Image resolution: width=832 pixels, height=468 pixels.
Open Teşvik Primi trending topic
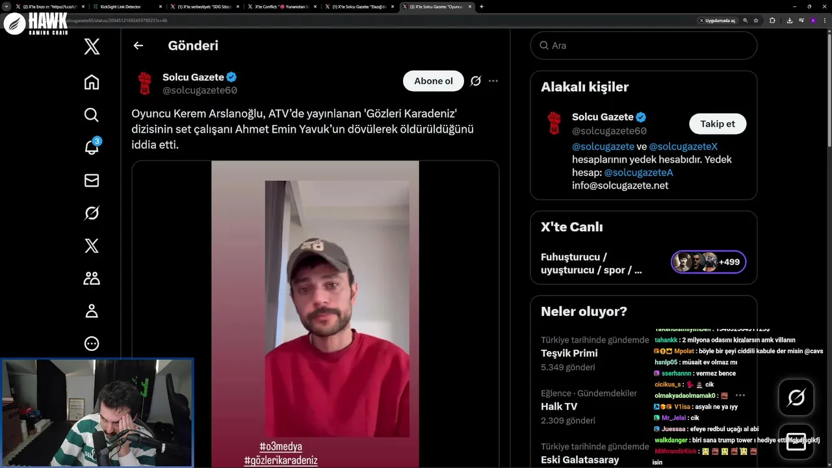(569, 353)
